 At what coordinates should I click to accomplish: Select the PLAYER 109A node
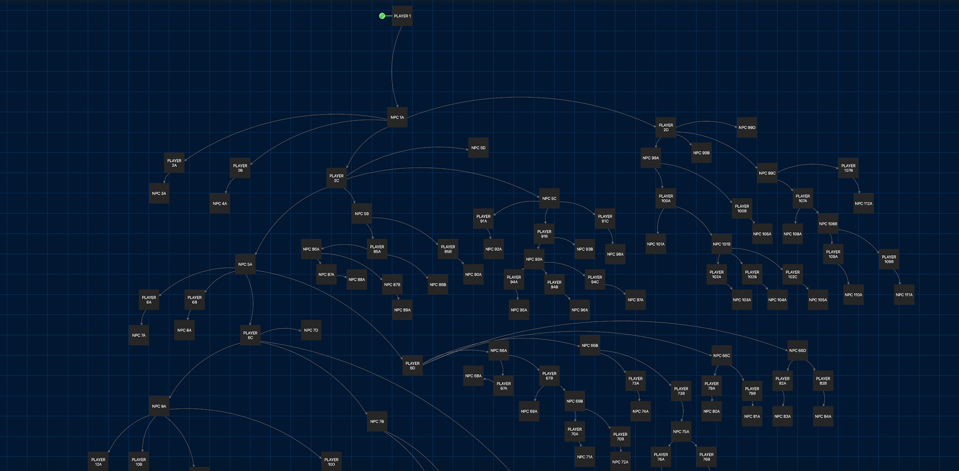(833, 254)
